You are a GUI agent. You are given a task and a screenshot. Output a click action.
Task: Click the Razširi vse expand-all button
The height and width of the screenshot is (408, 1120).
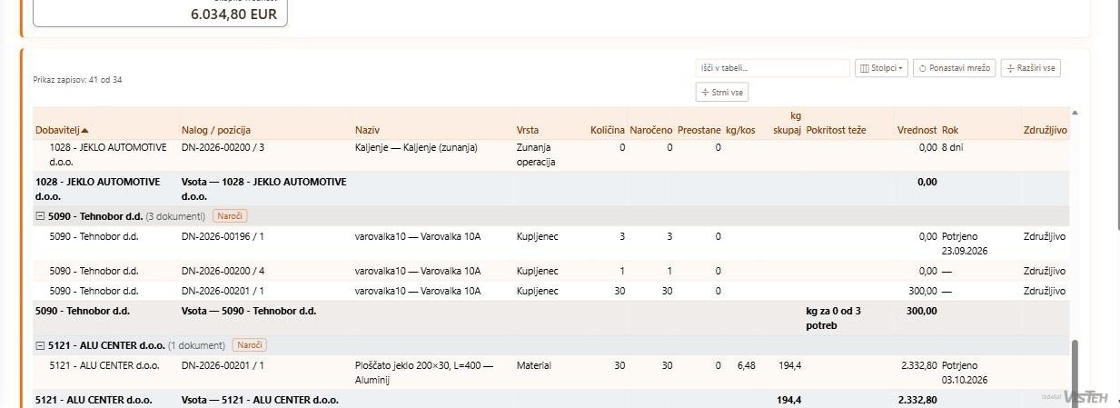pyautogui.click(x=1030, y=68)
